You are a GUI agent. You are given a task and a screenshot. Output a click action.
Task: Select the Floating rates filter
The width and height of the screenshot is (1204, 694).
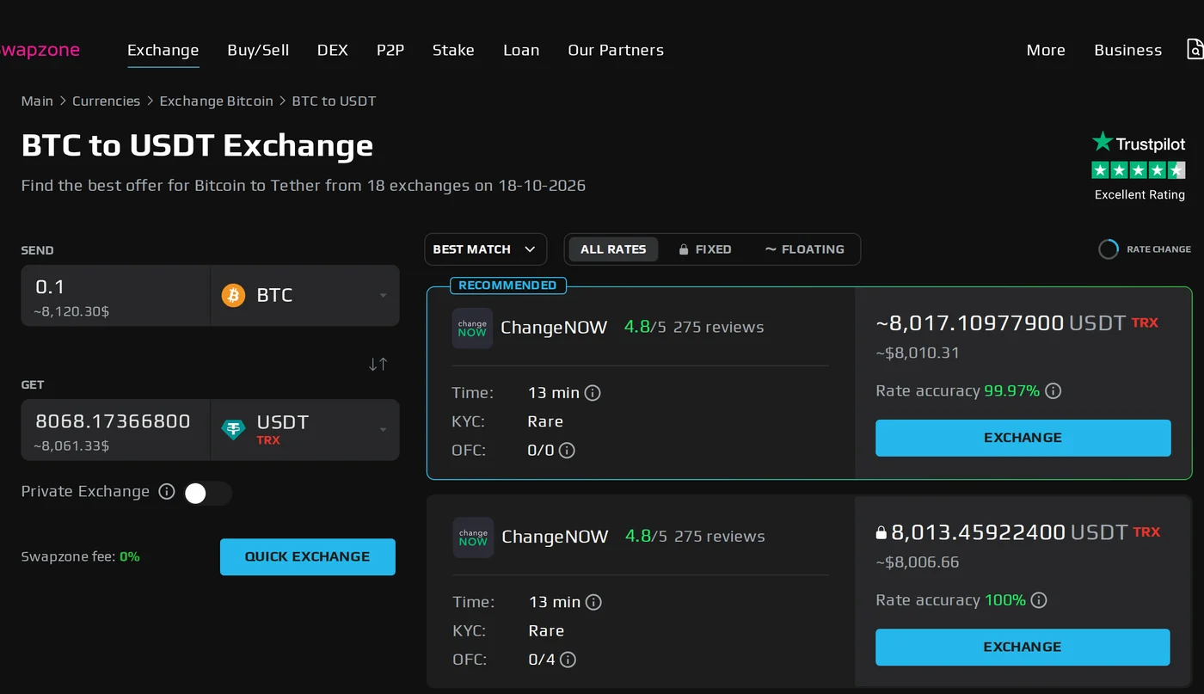tap(804, 249)
